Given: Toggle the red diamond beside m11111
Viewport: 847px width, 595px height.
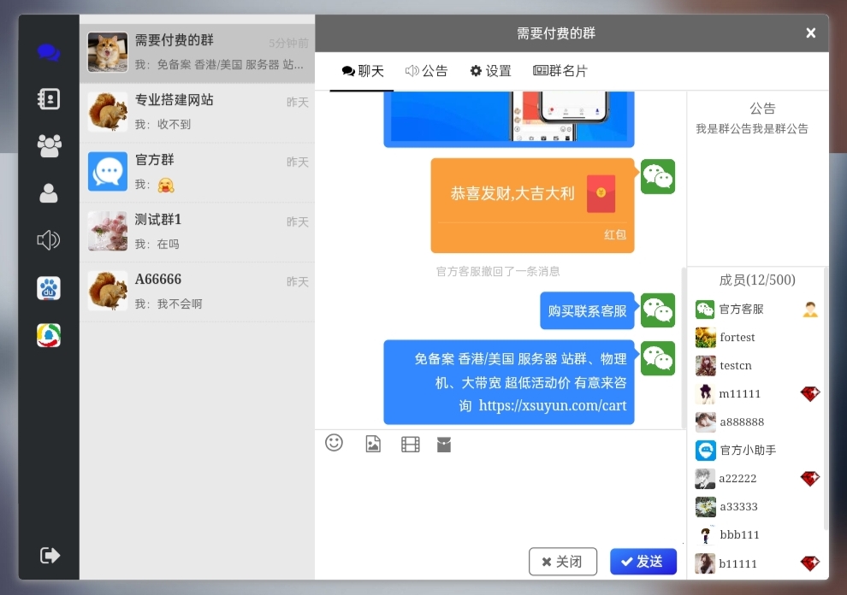Looking at the screenshot, I should (809, 394).
